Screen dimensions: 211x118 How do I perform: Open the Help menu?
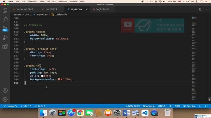(82, 1)
